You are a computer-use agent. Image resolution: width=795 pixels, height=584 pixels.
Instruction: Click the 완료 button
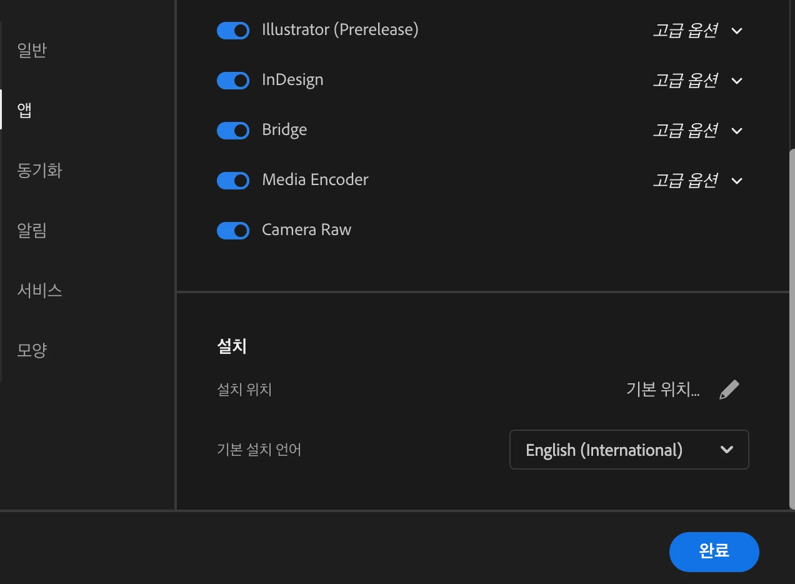[714, 551]
